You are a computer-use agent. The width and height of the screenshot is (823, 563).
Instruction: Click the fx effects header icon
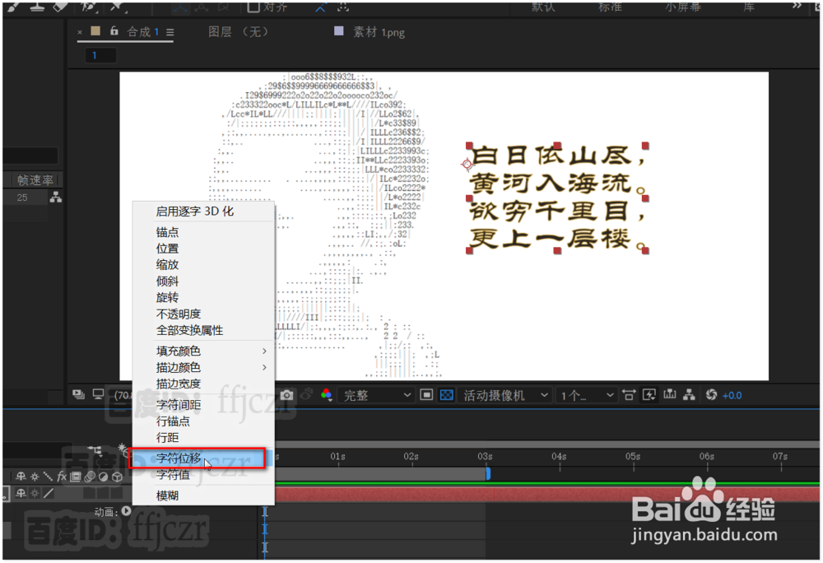click(x=62, y=477)
